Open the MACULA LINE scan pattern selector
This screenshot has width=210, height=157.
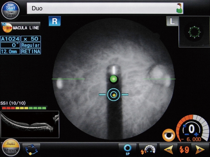pos(20,28)
